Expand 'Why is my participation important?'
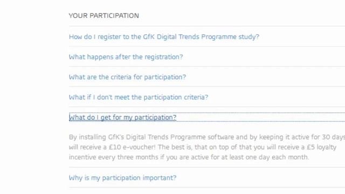Viewport: 345px width, 194px height. click(122, 178)
